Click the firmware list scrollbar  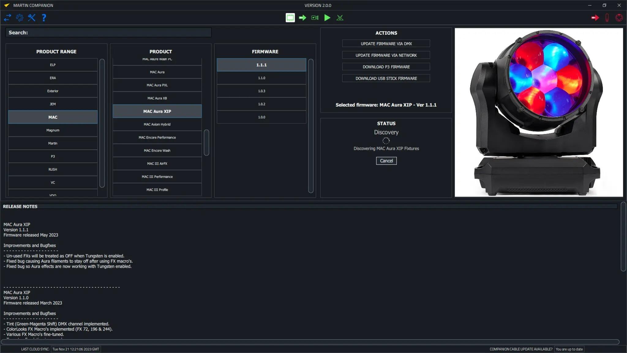(311, 126)
